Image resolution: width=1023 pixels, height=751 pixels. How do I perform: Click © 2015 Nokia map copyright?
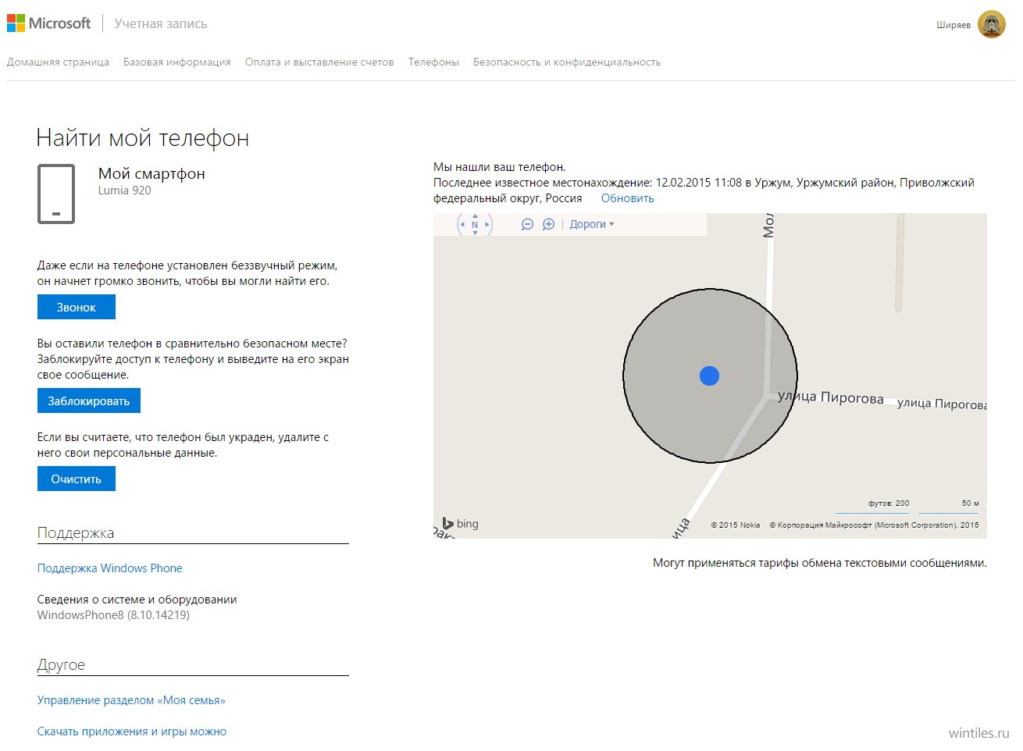(736, 525)
